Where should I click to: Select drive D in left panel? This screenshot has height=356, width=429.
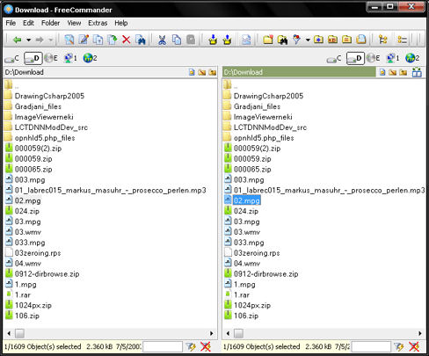[33, 58]
